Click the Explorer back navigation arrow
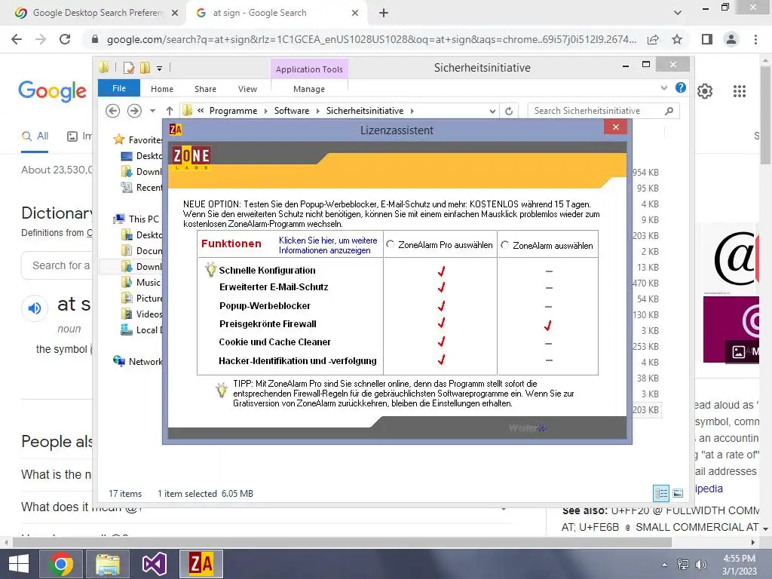Image resolution: width=772 pixels, height=579 pixels. pyautogui.click(x=113, y=111)
